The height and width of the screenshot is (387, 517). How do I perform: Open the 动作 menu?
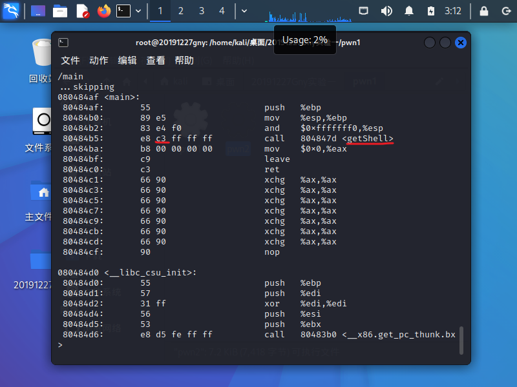(x=99, y=60)
